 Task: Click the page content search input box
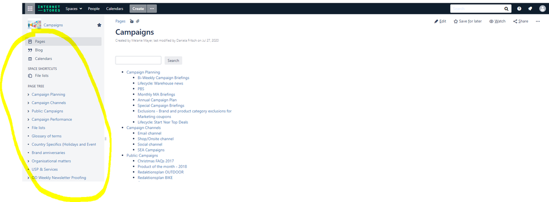tap(138, 60)
